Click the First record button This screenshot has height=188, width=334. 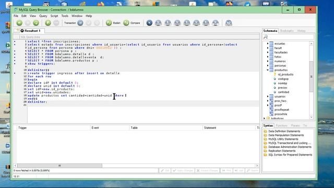[x=226, y=171]
